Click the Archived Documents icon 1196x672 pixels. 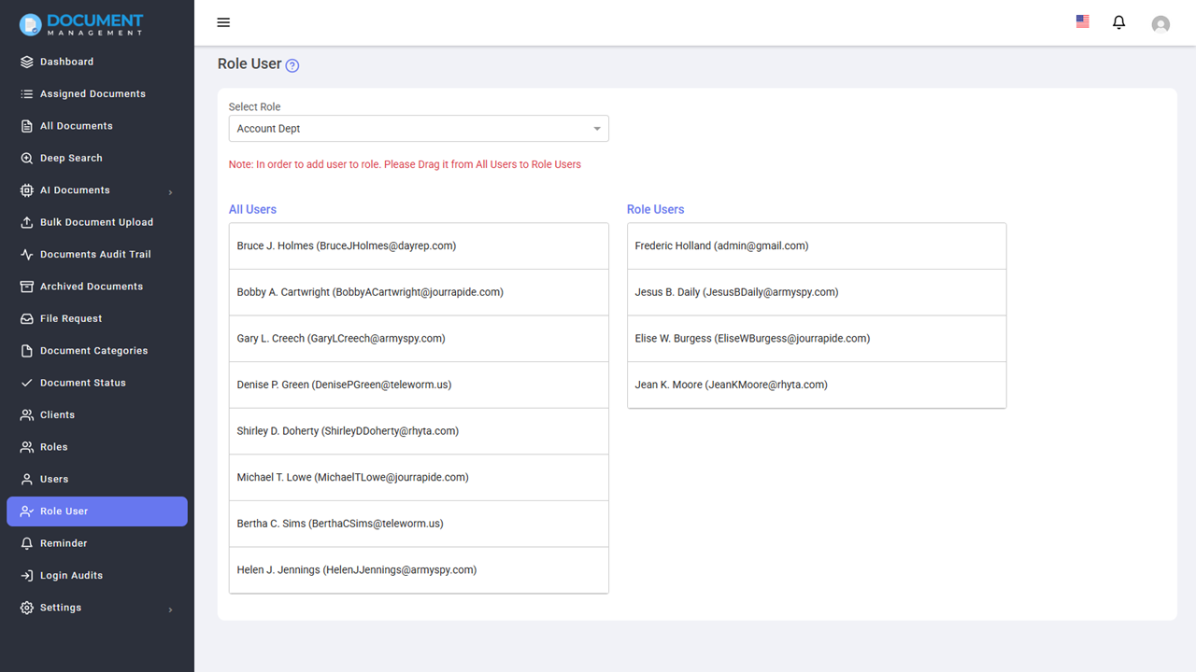pos(27,287)
